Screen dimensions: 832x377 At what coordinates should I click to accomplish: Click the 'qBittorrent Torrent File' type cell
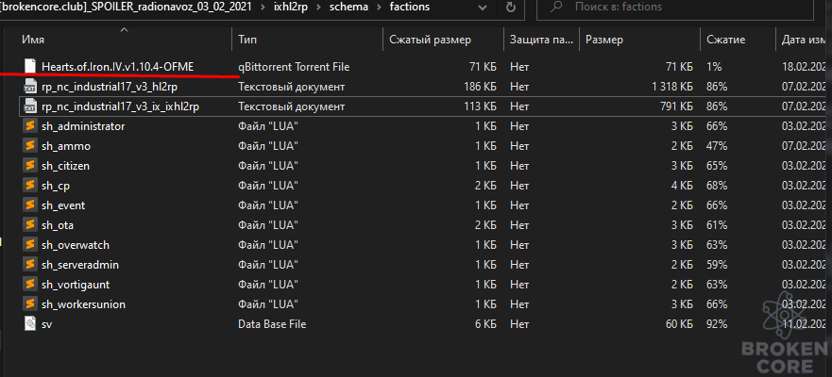[x=294, y=67]
